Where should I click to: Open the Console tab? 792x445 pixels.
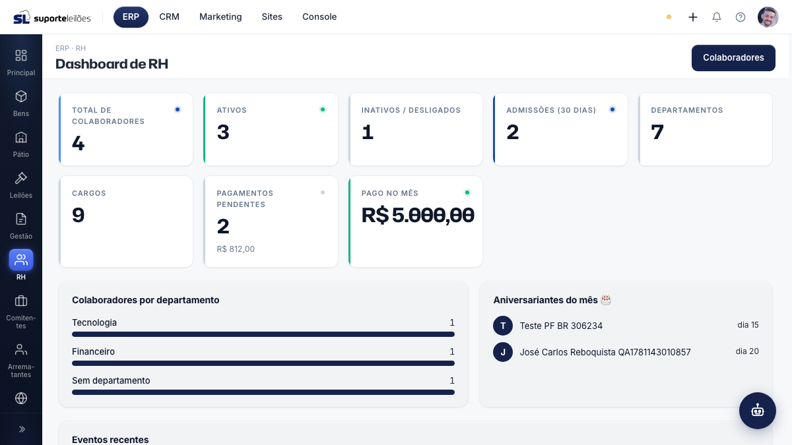coord(319,17)
